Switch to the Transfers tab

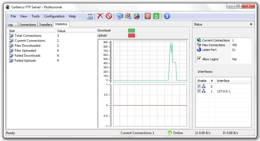pyautogui.click(x=45, y=25)
